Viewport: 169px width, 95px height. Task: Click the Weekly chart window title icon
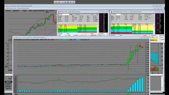pyautogui.click(x=6, y=8)
